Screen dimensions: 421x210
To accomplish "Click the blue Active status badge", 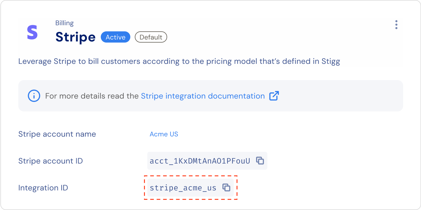I will (x=116, y=37).
